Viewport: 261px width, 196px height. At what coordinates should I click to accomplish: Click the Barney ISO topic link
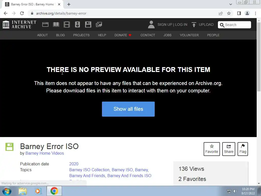click(x=122, y=170)
